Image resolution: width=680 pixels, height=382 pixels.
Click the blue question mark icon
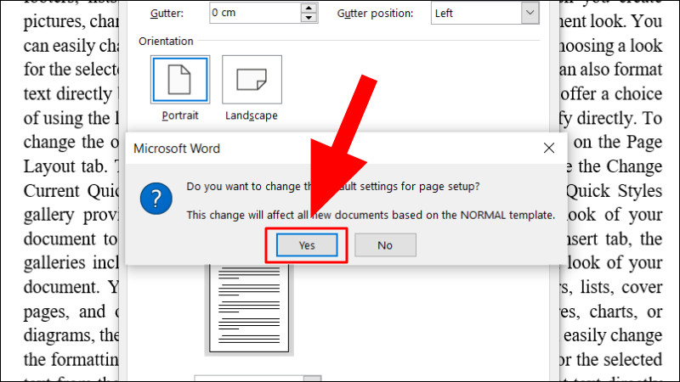click(156, 199)
